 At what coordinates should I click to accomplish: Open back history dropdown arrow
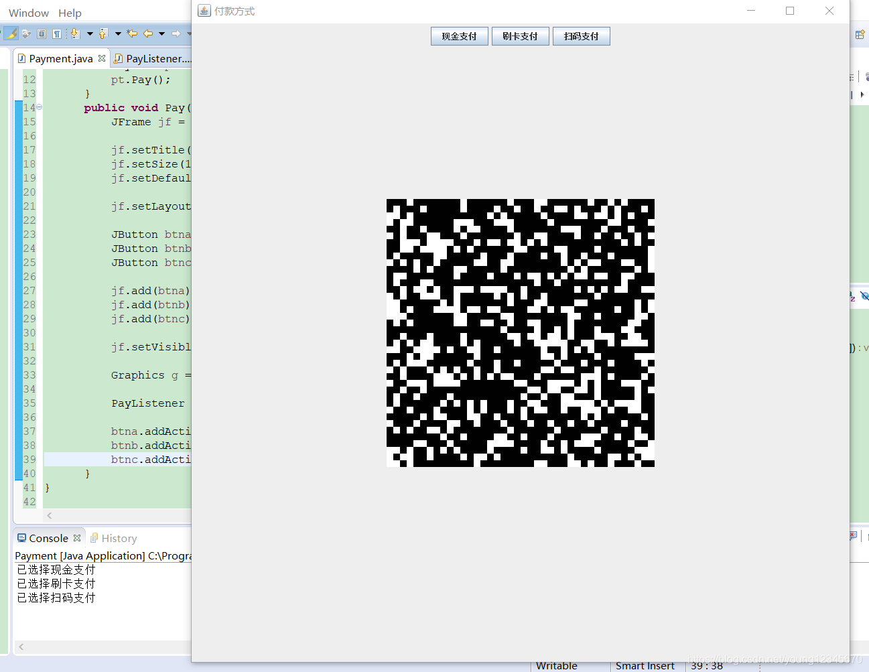(161, 33)
